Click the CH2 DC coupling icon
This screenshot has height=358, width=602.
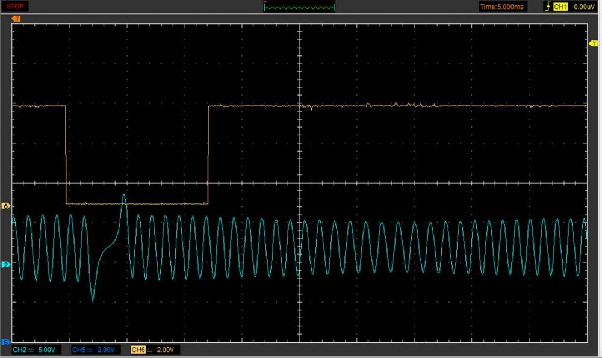click(30, 350)
